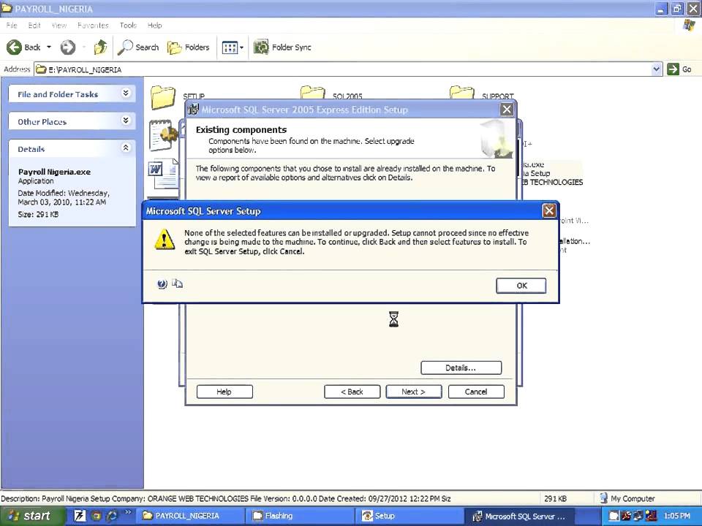Image resolution: width=702 pixels, height=526 pixels.
Task: Open the Back history dropdown arrow
Action: coord(49,47)
